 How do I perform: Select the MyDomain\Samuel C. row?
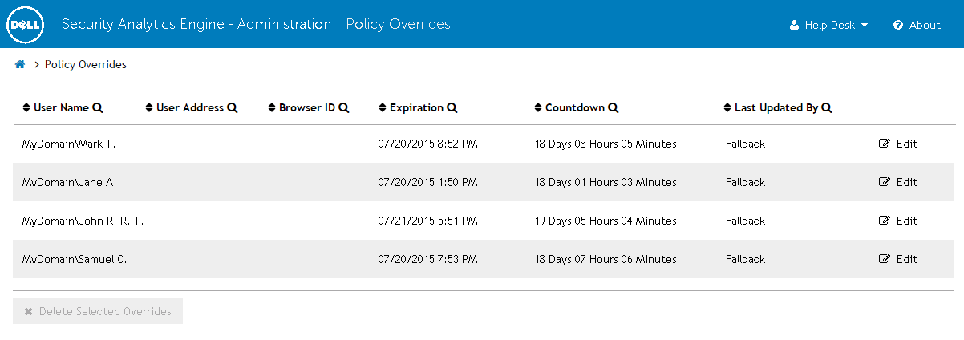pyautogui.click(x=75, y=259)
